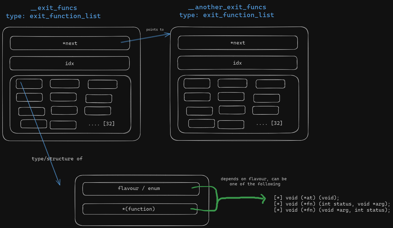393x228 pixels.
Task: Select the idx box in __exit_funcs
Action: click(x=70, y=64)
